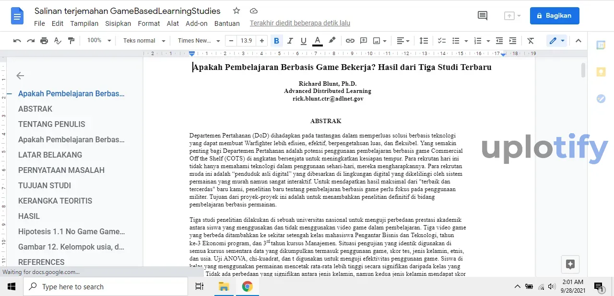Run spelling and grammar check
The height and width of the screenshot is (296, 614).
coord(58,41)
